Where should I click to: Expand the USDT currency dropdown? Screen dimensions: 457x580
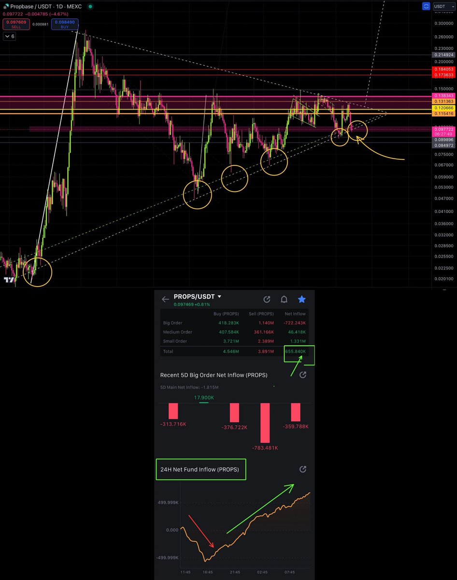445,6
